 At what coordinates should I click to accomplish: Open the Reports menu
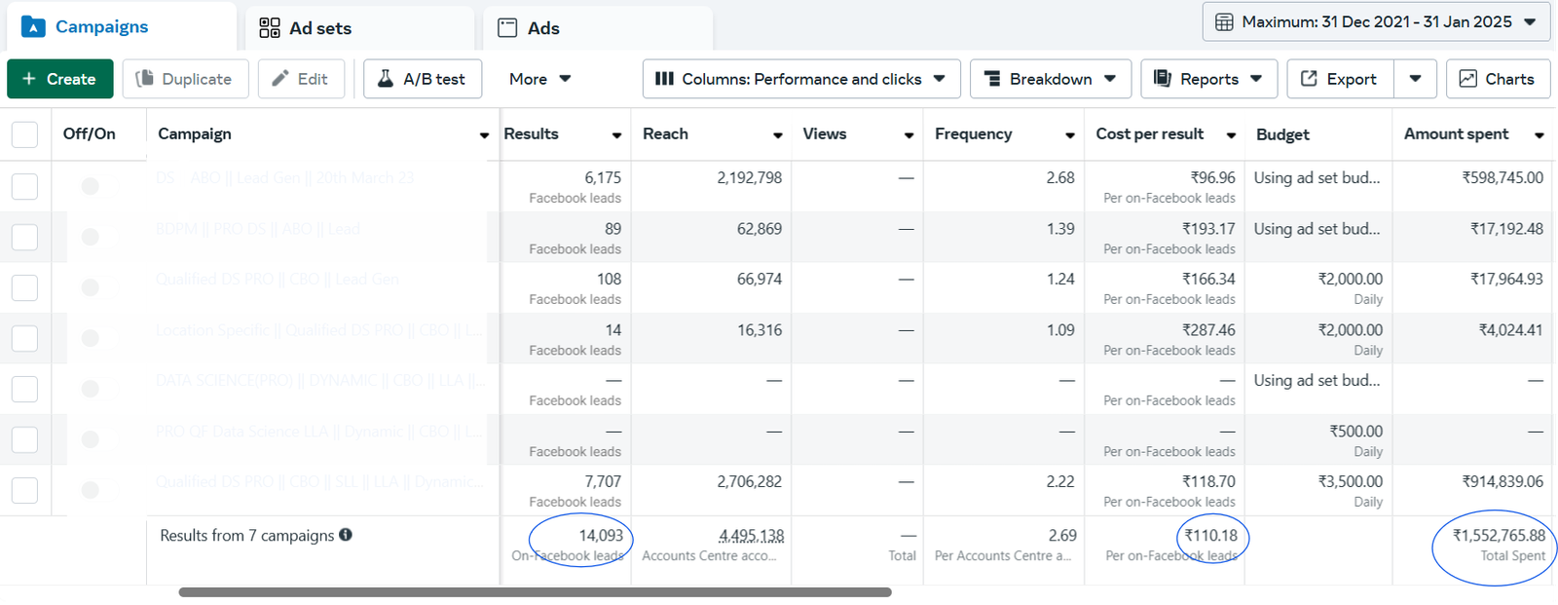(1208, 79)
